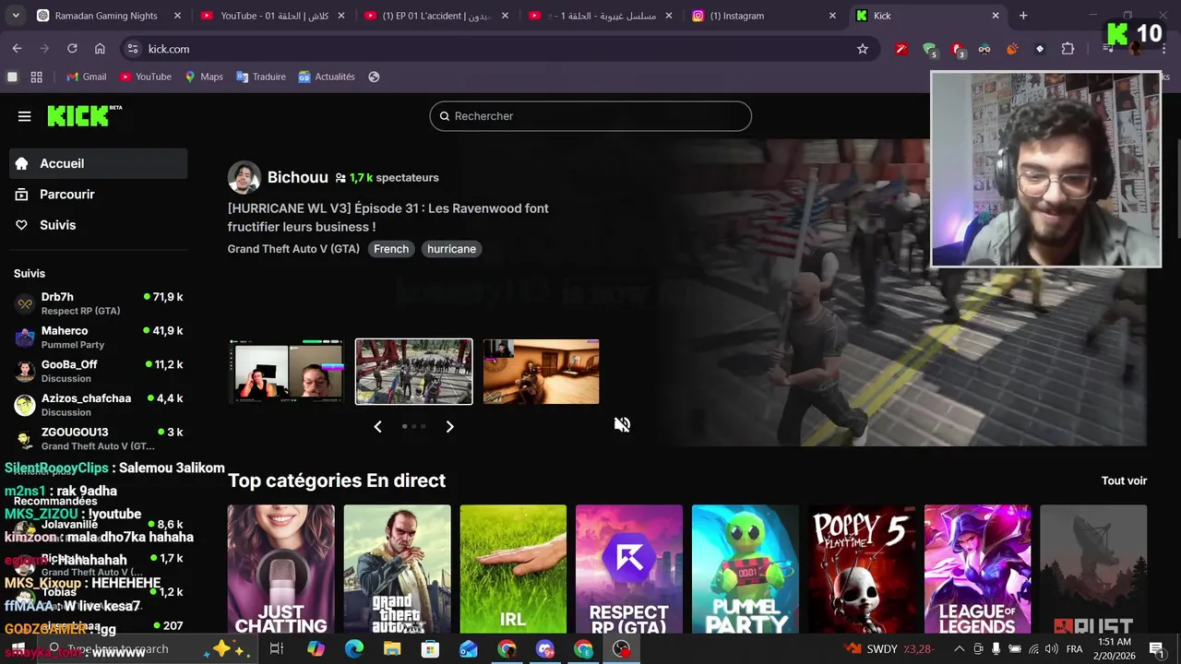Open Suivis heart item in sidebar

click(100, 225)
